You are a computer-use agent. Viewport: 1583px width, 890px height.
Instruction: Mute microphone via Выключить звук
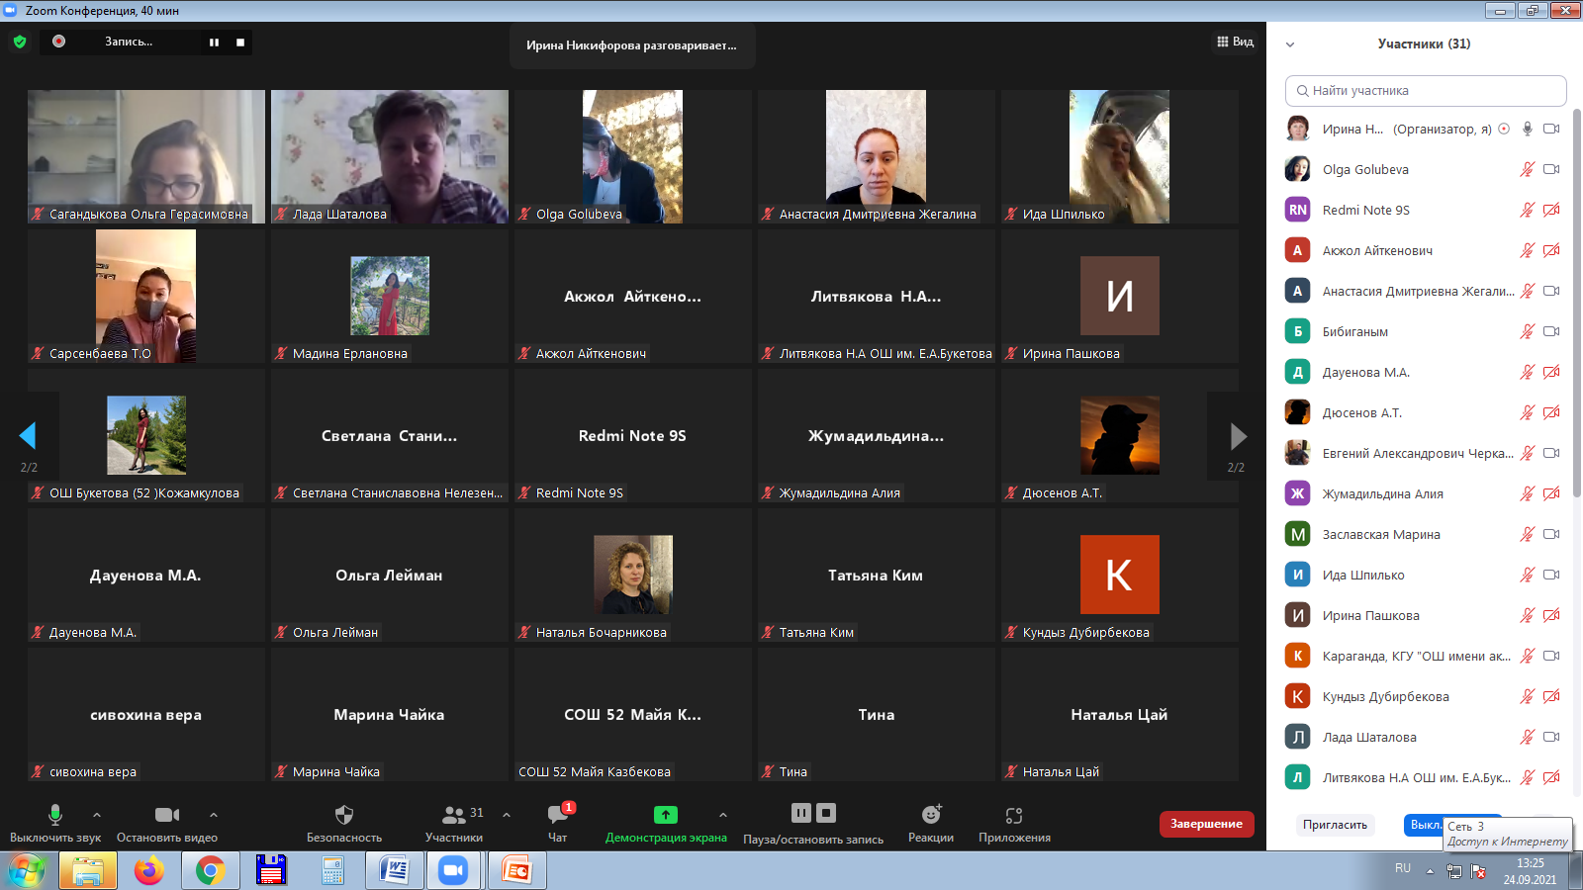click(x=55, y=815)
